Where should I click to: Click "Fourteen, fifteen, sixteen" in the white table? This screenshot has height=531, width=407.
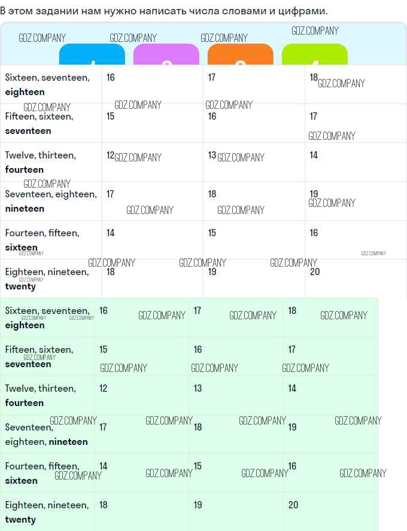click(42, 240)
